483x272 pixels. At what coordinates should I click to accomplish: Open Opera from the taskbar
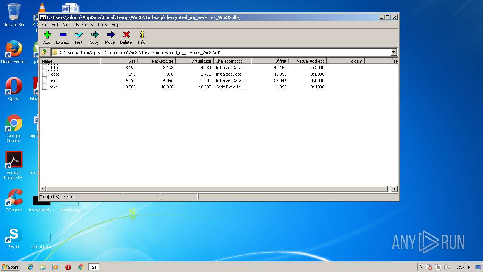point(68,267)
